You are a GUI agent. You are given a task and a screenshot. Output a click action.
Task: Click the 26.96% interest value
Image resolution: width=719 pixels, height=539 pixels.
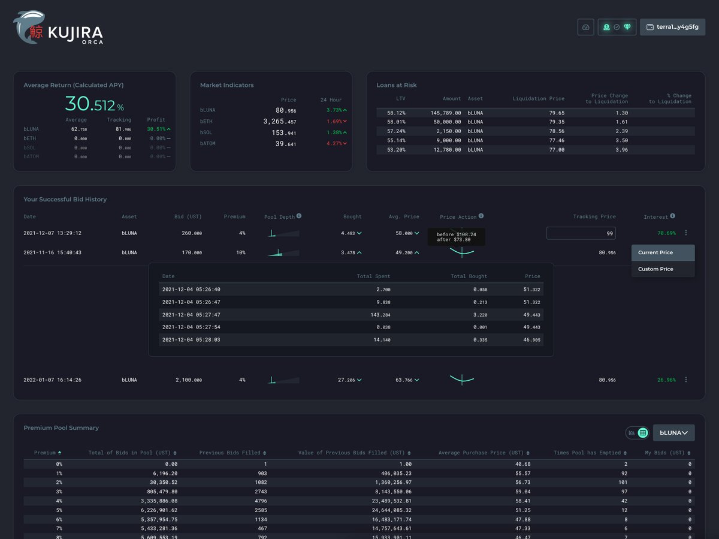666,380
